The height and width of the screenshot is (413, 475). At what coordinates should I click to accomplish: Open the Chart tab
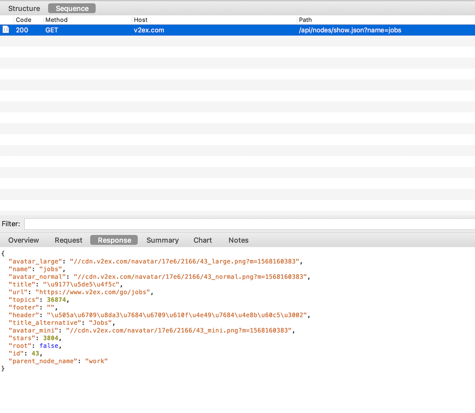click(x=203, y=240)
